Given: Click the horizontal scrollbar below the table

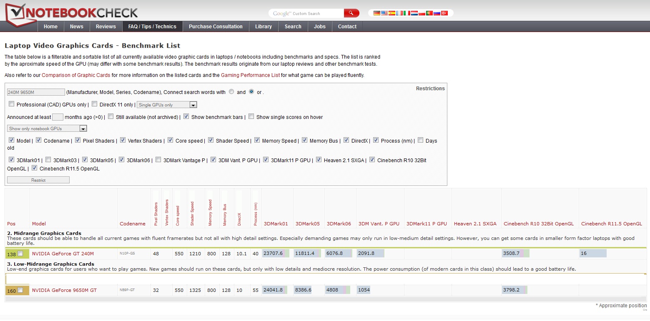Looking at the screenshot, I should tap(325, 299).
